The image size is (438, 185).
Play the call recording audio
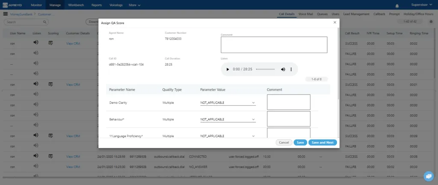[228, 69]
